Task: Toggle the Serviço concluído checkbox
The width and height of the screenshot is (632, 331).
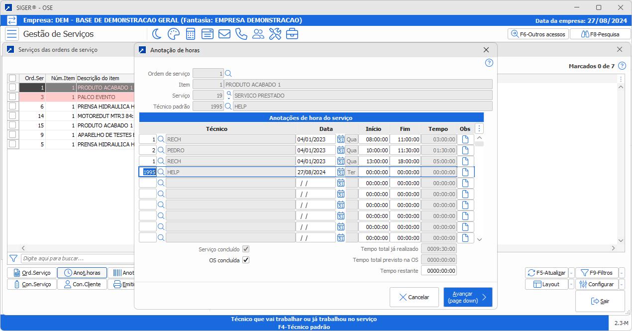Action: coord(246,249)
